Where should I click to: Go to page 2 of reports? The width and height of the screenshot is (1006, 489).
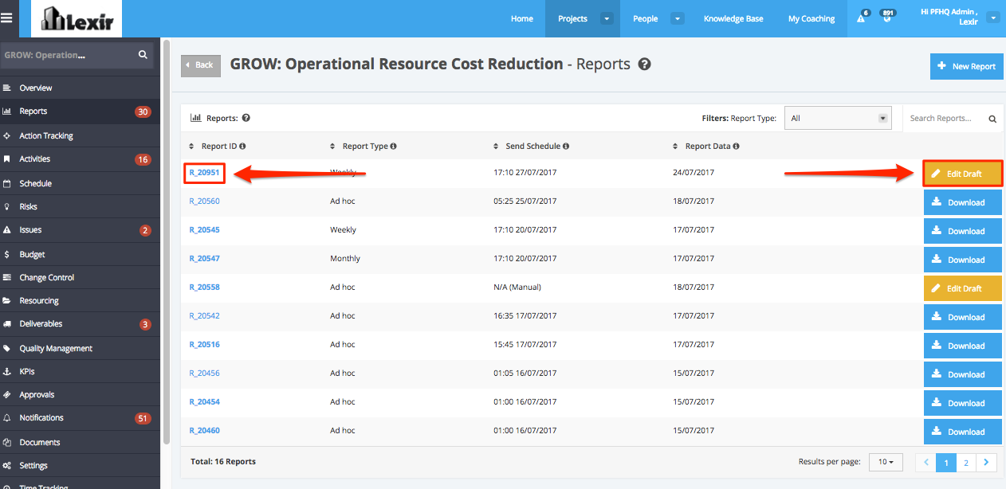[966, 462]
